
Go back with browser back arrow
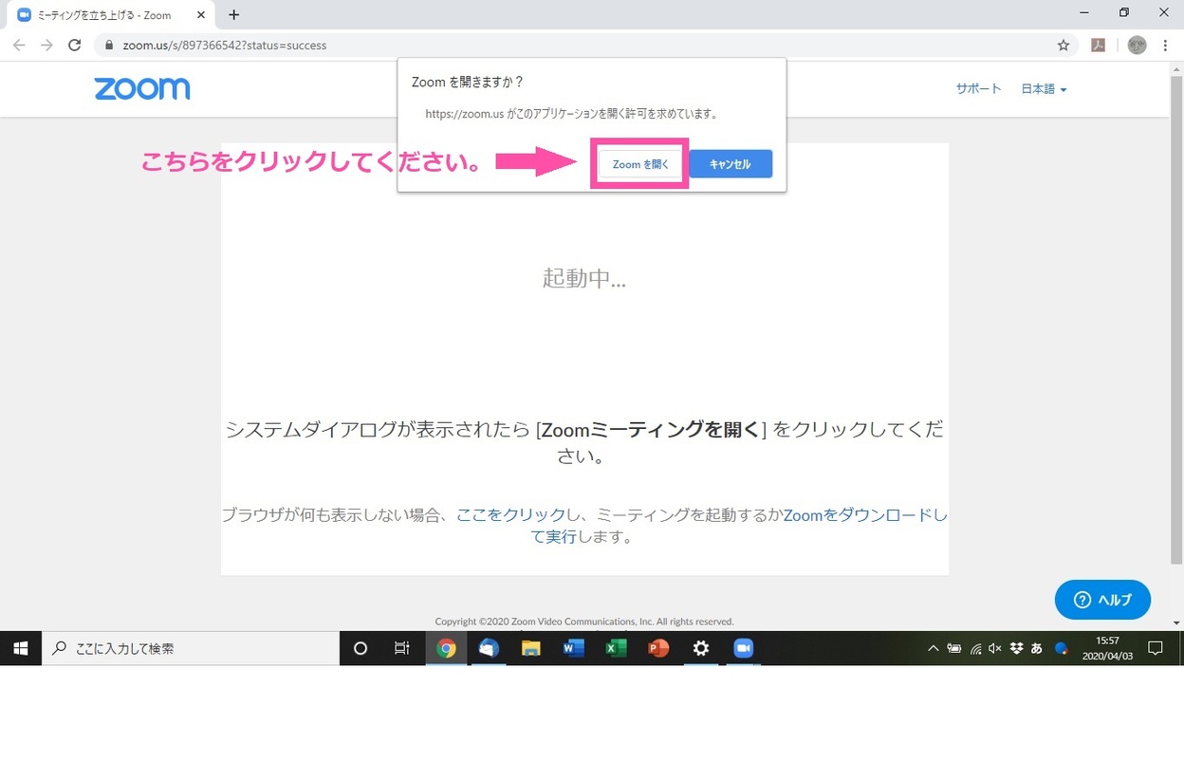[19, 45]
